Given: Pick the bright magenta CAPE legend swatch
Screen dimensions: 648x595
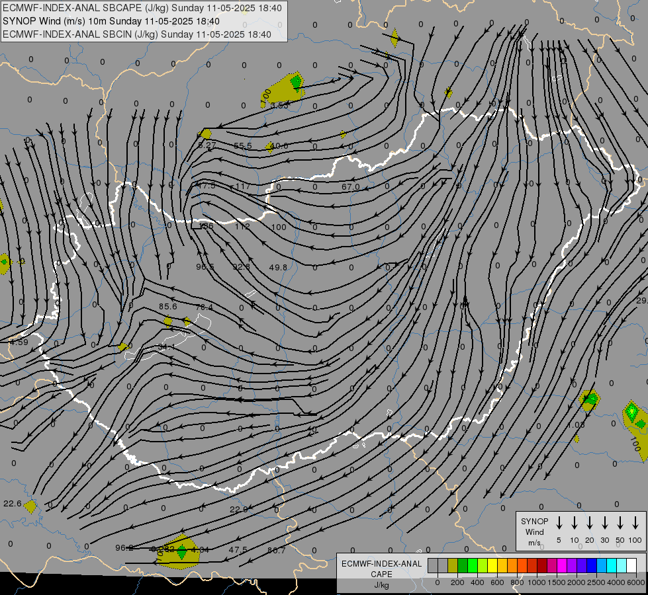Looking at the screenshot, I should (562, 565).
